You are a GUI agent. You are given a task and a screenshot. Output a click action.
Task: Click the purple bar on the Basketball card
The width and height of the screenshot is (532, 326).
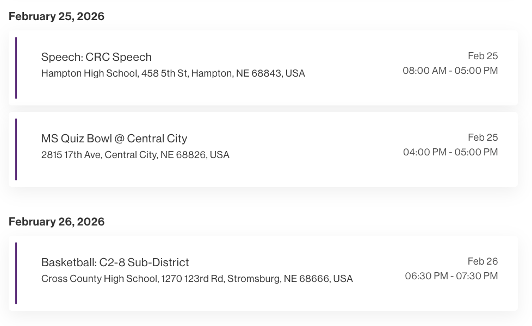click(x=16, y=273)
